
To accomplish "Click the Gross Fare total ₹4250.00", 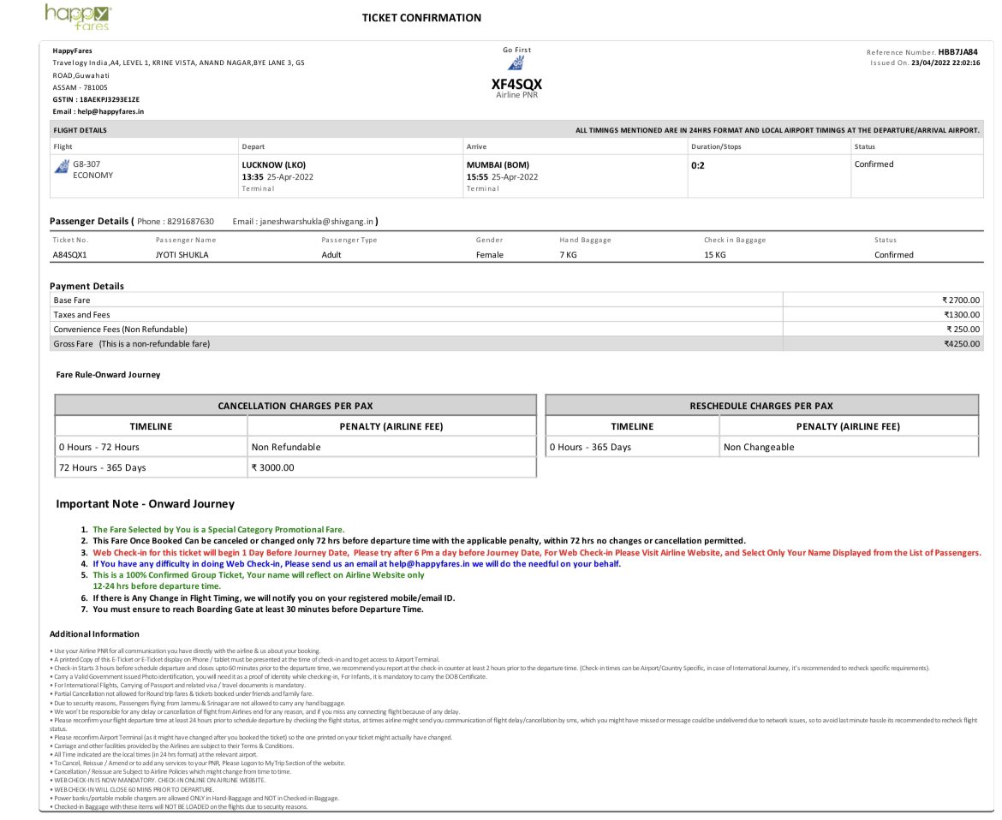I will point(962,343).
